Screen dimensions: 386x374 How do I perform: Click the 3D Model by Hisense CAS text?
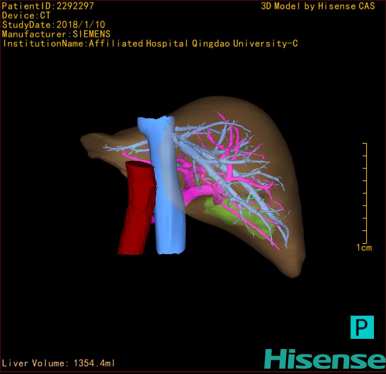318,6
